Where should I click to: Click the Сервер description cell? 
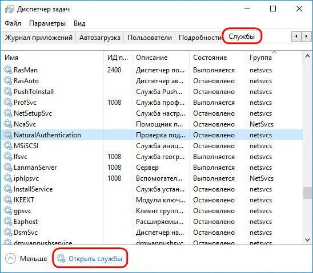pos(147,168)
